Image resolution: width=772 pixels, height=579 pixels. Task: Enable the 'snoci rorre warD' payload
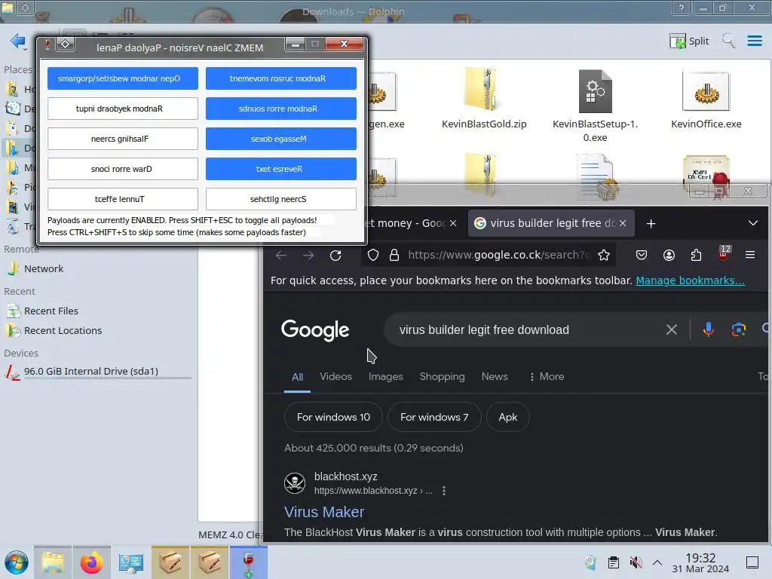[x=123, y=169]
